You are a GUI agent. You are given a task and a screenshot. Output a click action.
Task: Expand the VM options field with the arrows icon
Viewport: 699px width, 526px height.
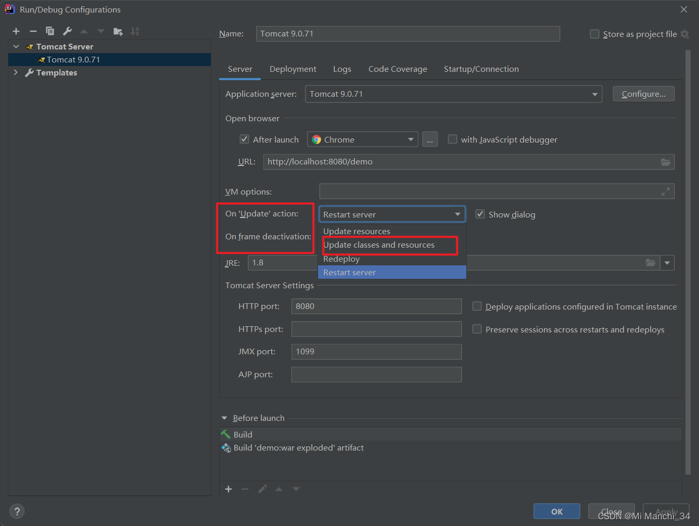pos(666,191)
